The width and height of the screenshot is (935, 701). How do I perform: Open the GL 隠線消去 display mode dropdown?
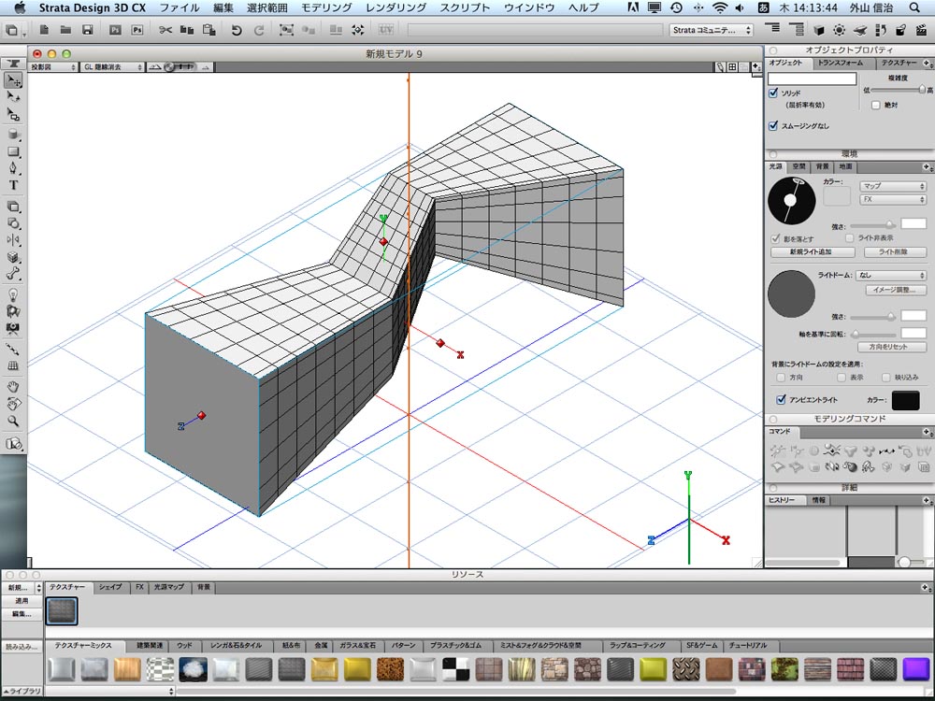(x=112, y=67)
